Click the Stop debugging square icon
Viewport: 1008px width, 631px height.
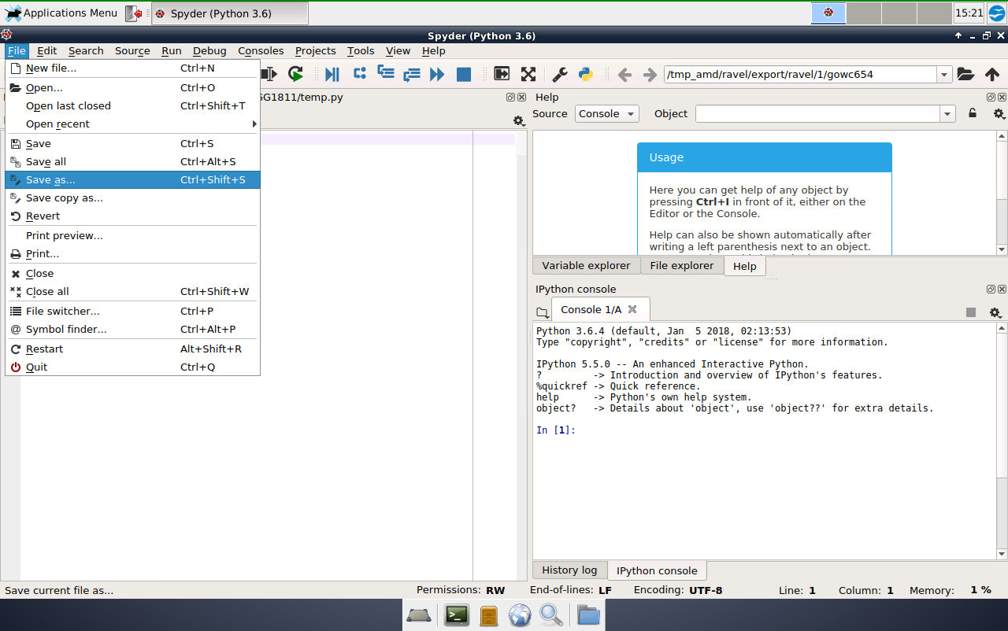coord(464,74)
